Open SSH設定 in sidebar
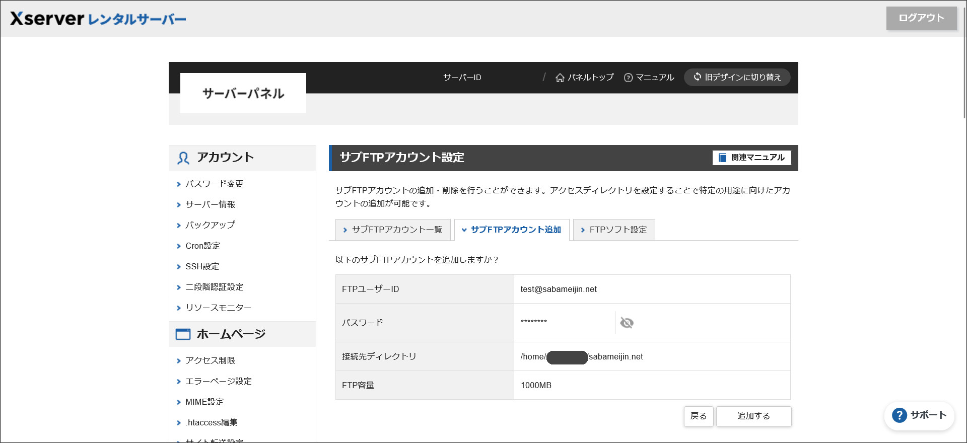This screenshot has height=443, width=967. [202, 266]
